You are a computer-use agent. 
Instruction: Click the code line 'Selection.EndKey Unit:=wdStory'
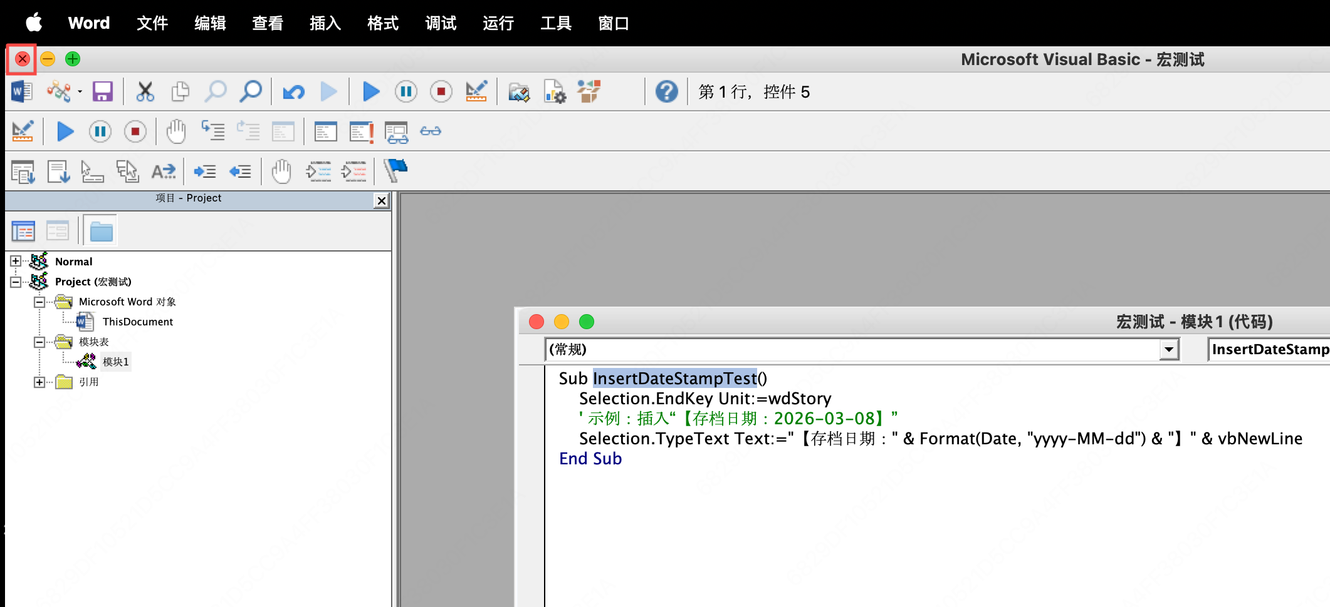pyautogui.click(x=705, y=399)
